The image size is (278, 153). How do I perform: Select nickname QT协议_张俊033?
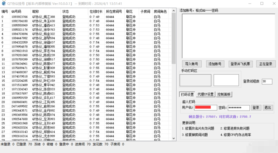point(44,89)
